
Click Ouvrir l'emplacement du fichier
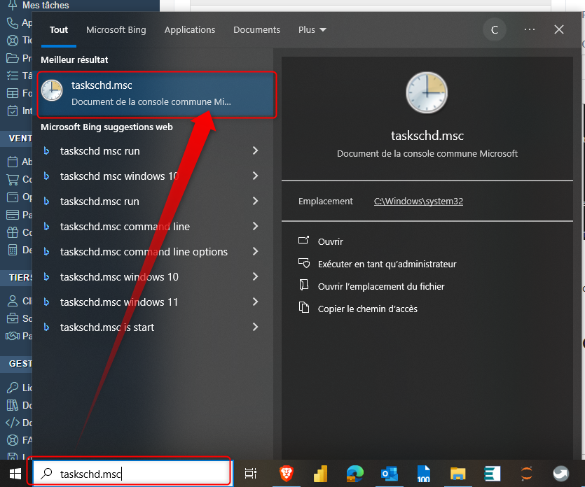click(x=381, y=286)
